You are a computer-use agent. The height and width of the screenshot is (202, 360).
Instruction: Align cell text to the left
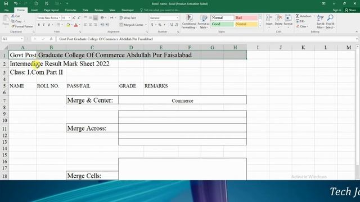tap(85, 25)
